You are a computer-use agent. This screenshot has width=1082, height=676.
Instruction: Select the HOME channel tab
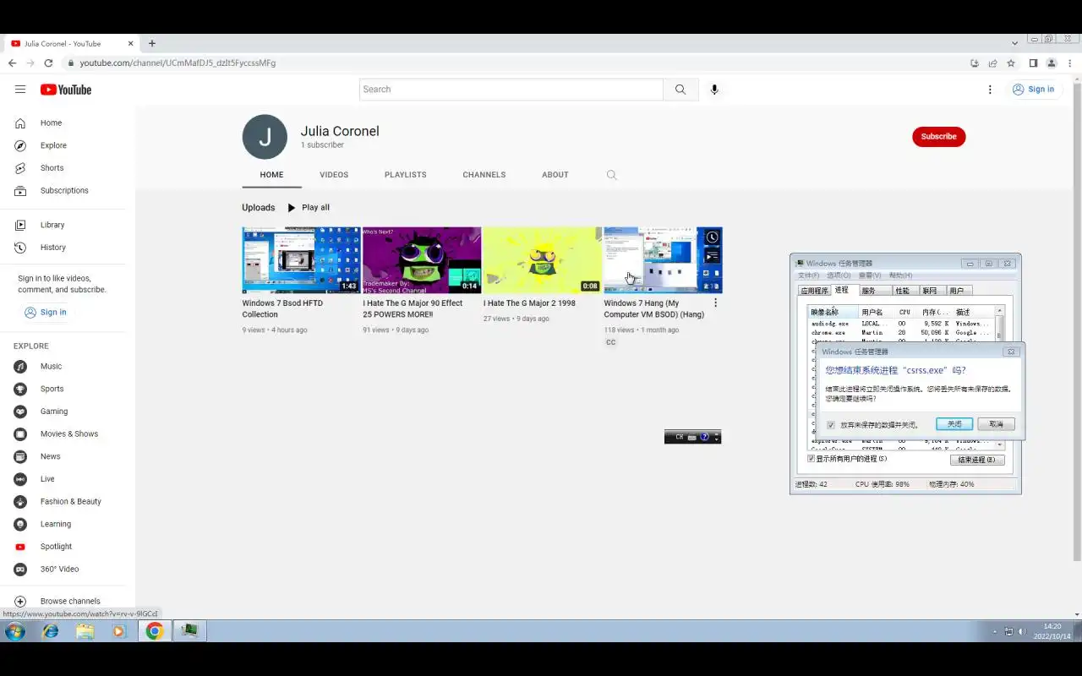271,175
